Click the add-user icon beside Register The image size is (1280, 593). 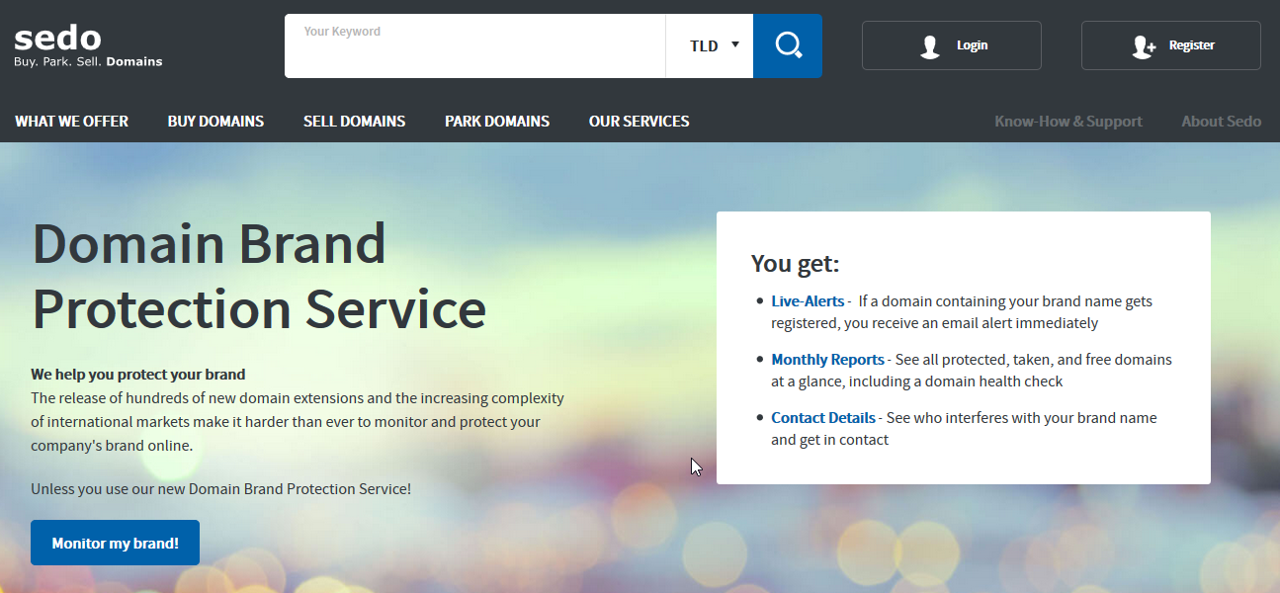tap(1144, 46)
